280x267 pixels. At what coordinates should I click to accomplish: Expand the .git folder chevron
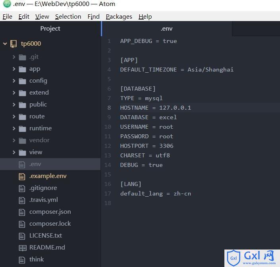point(14,57)
